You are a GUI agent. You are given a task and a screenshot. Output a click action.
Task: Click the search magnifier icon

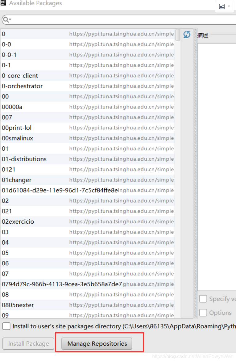7,20
